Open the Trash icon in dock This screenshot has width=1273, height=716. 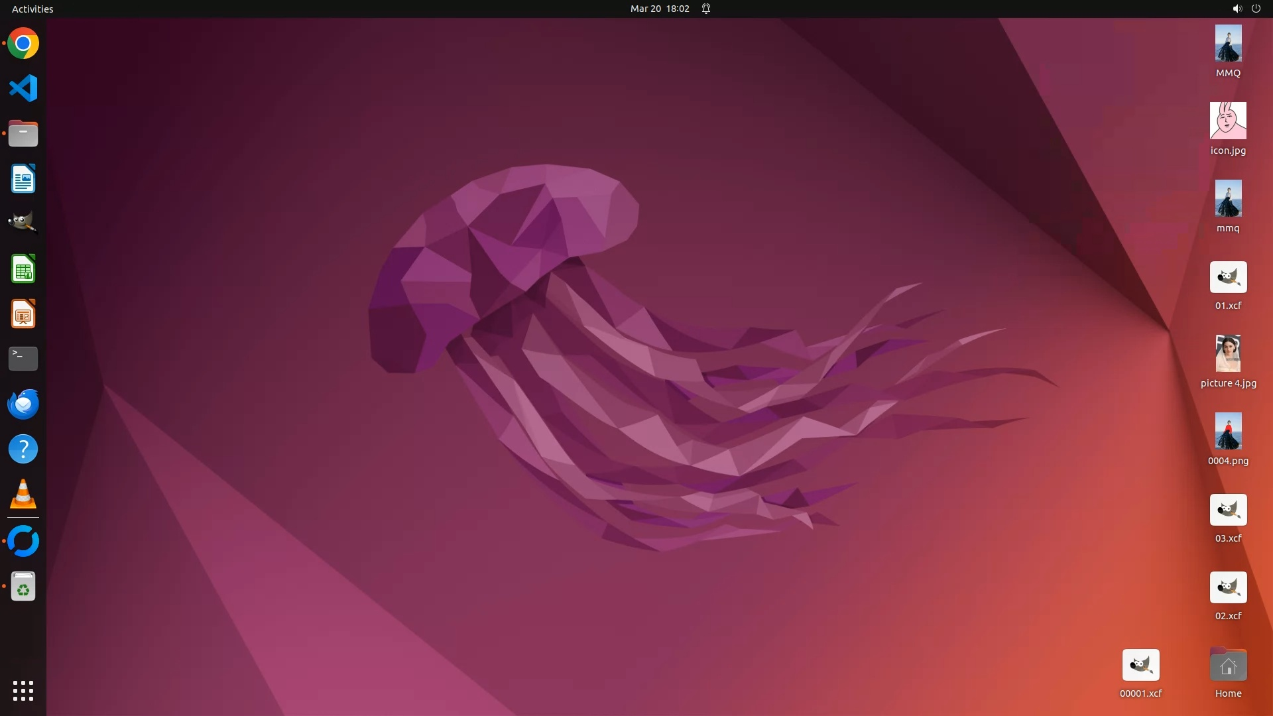(x=23, y=587)
